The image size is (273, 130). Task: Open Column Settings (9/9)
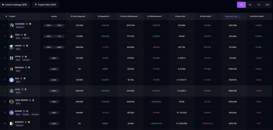pyautogui.click(x=15, y=5)
